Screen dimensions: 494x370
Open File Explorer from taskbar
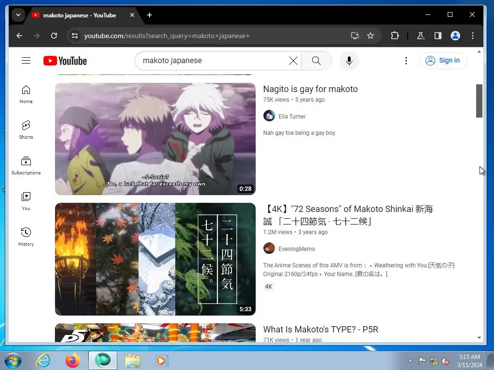tap(133, 360)
